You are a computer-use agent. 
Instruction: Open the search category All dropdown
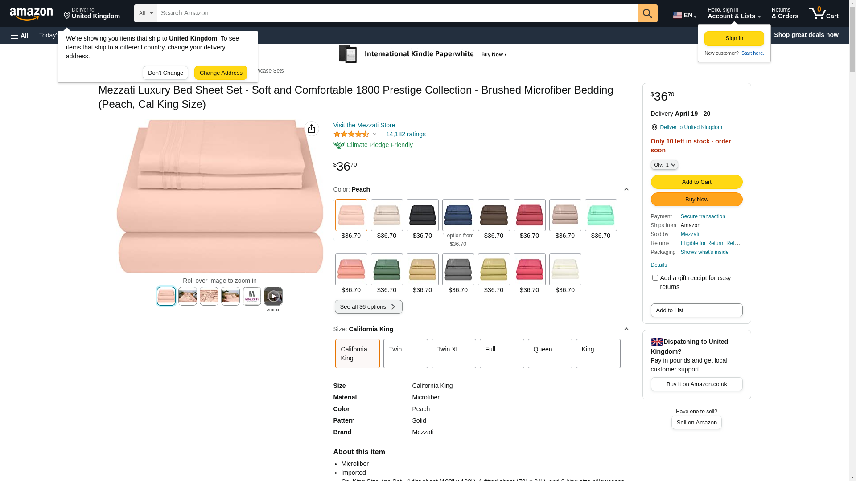pos(146,13)
